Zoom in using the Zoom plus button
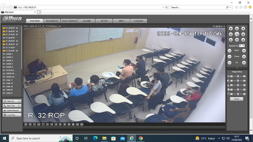 (244, 51)
